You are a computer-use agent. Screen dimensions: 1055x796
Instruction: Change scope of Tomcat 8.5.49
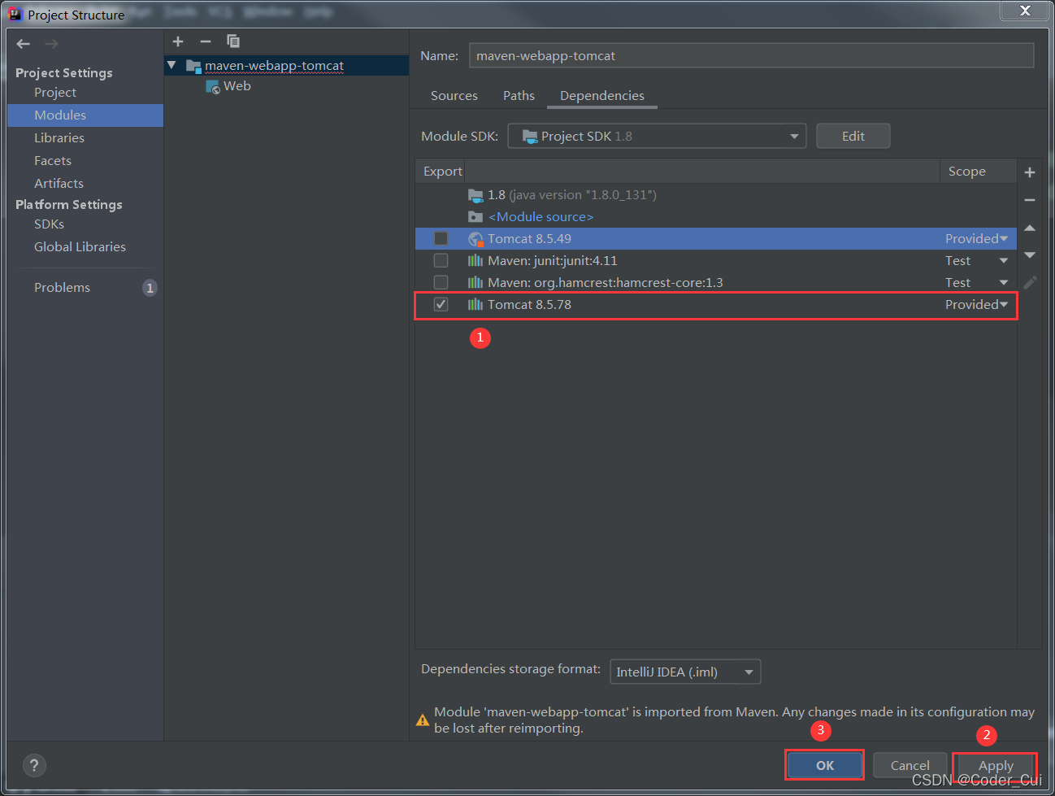(x=976, y=238)
